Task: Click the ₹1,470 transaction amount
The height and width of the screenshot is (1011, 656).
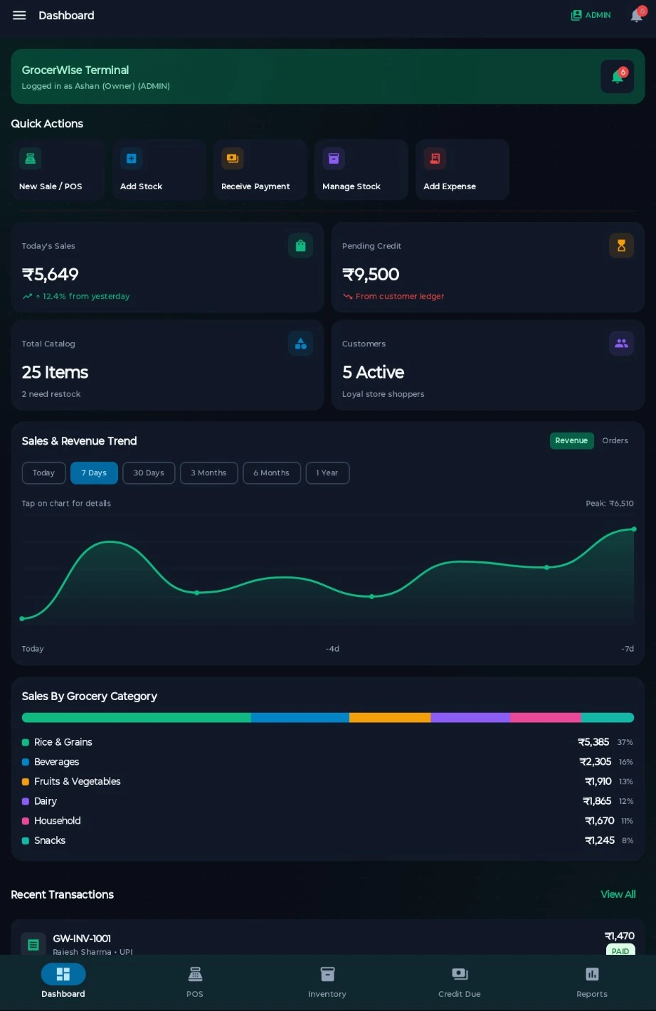Action: [x=619, y=936]
